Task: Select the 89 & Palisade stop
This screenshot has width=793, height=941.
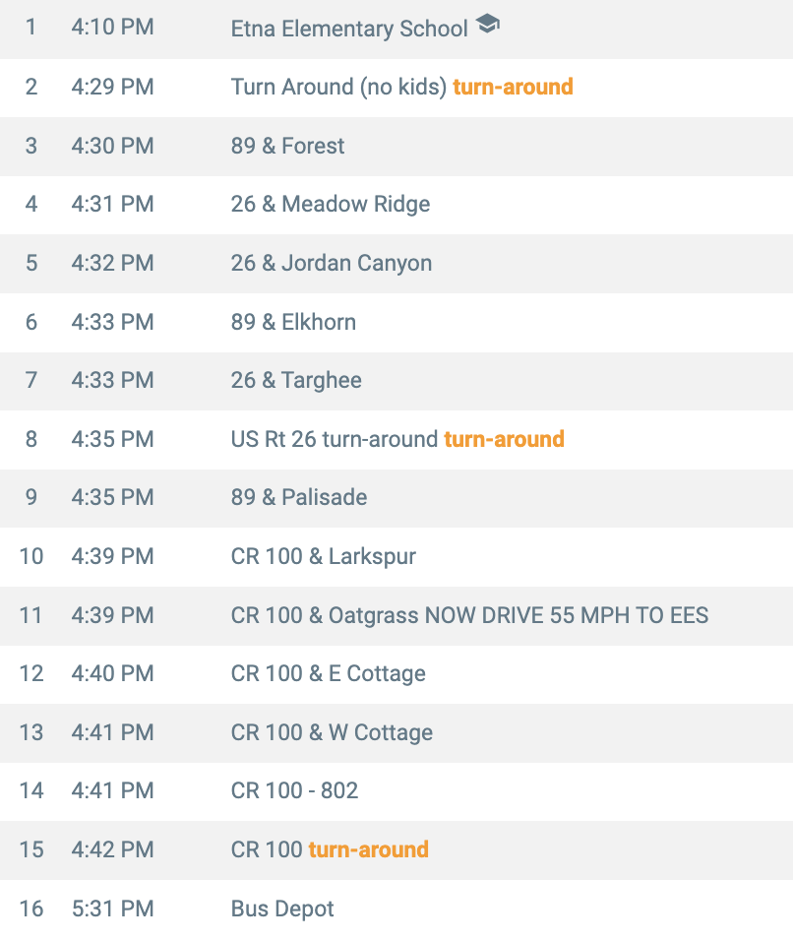Action: pos(298,497)
